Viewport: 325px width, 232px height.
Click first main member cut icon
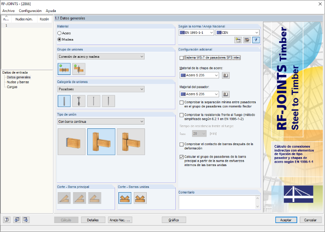pos(64,198)
